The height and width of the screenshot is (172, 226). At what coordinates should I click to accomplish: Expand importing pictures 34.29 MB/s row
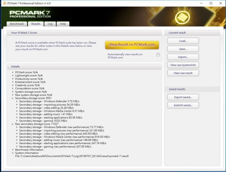pyautogui.click(x=17, y=105)
